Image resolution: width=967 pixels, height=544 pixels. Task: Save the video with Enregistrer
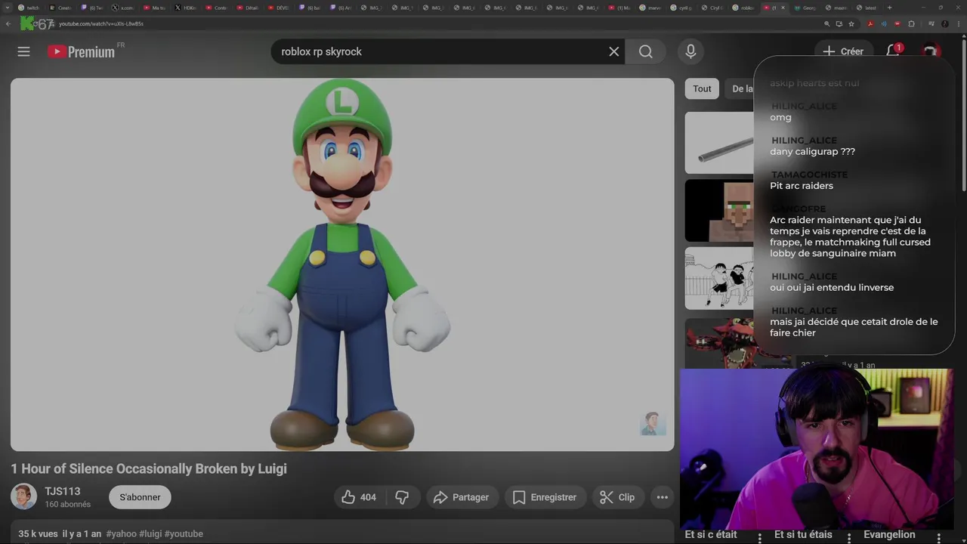(x=544, y=497)
